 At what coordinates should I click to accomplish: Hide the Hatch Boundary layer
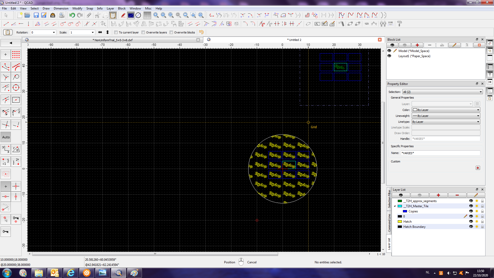click(x=471, y=227)
